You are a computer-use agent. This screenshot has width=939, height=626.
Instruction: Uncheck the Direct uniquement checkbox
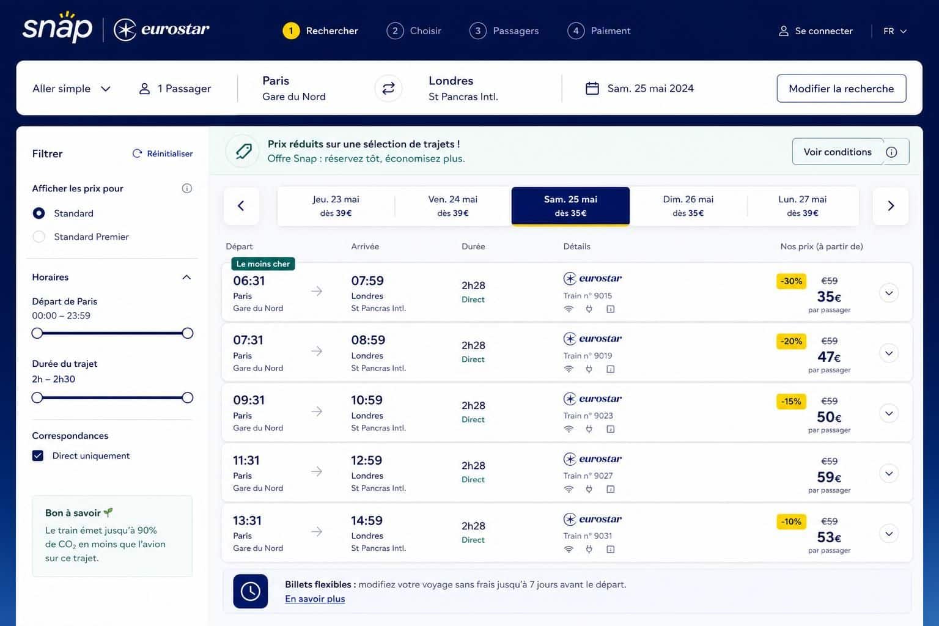click(x=38, y=456)
